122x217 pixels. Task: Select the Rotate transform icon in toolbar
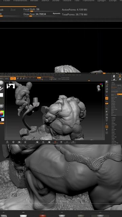tap(23, 78)
